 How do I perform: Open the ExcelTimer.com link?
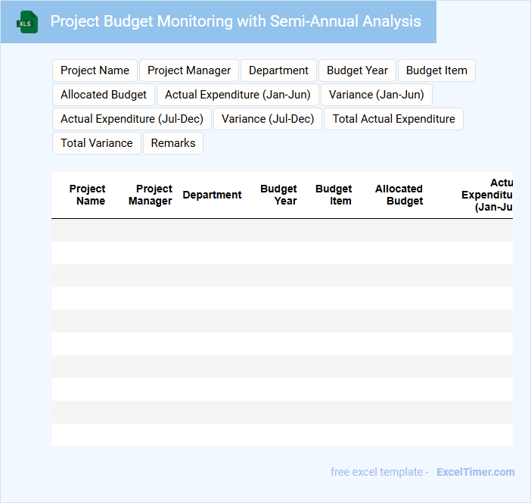coord(476,472)
